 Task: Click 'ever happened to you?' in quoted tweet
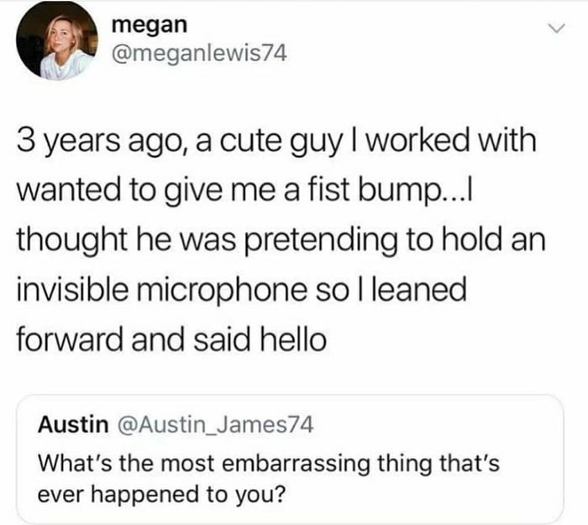(x=161, y=494)
